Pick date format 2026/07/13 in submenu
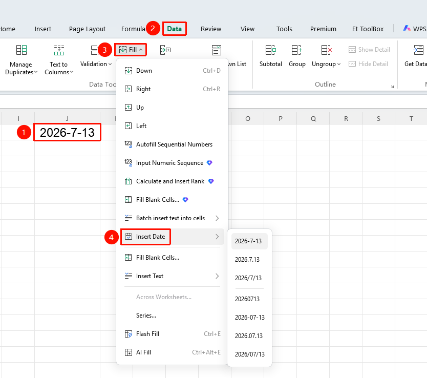The height and width of the screenshot is (378, 427). [249, 354]
